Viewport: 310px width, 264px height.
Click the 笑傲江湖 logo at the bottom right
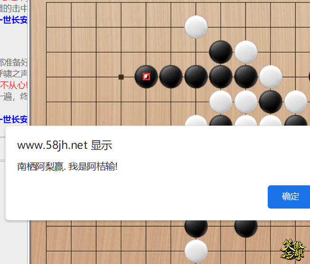pos(293,250)
